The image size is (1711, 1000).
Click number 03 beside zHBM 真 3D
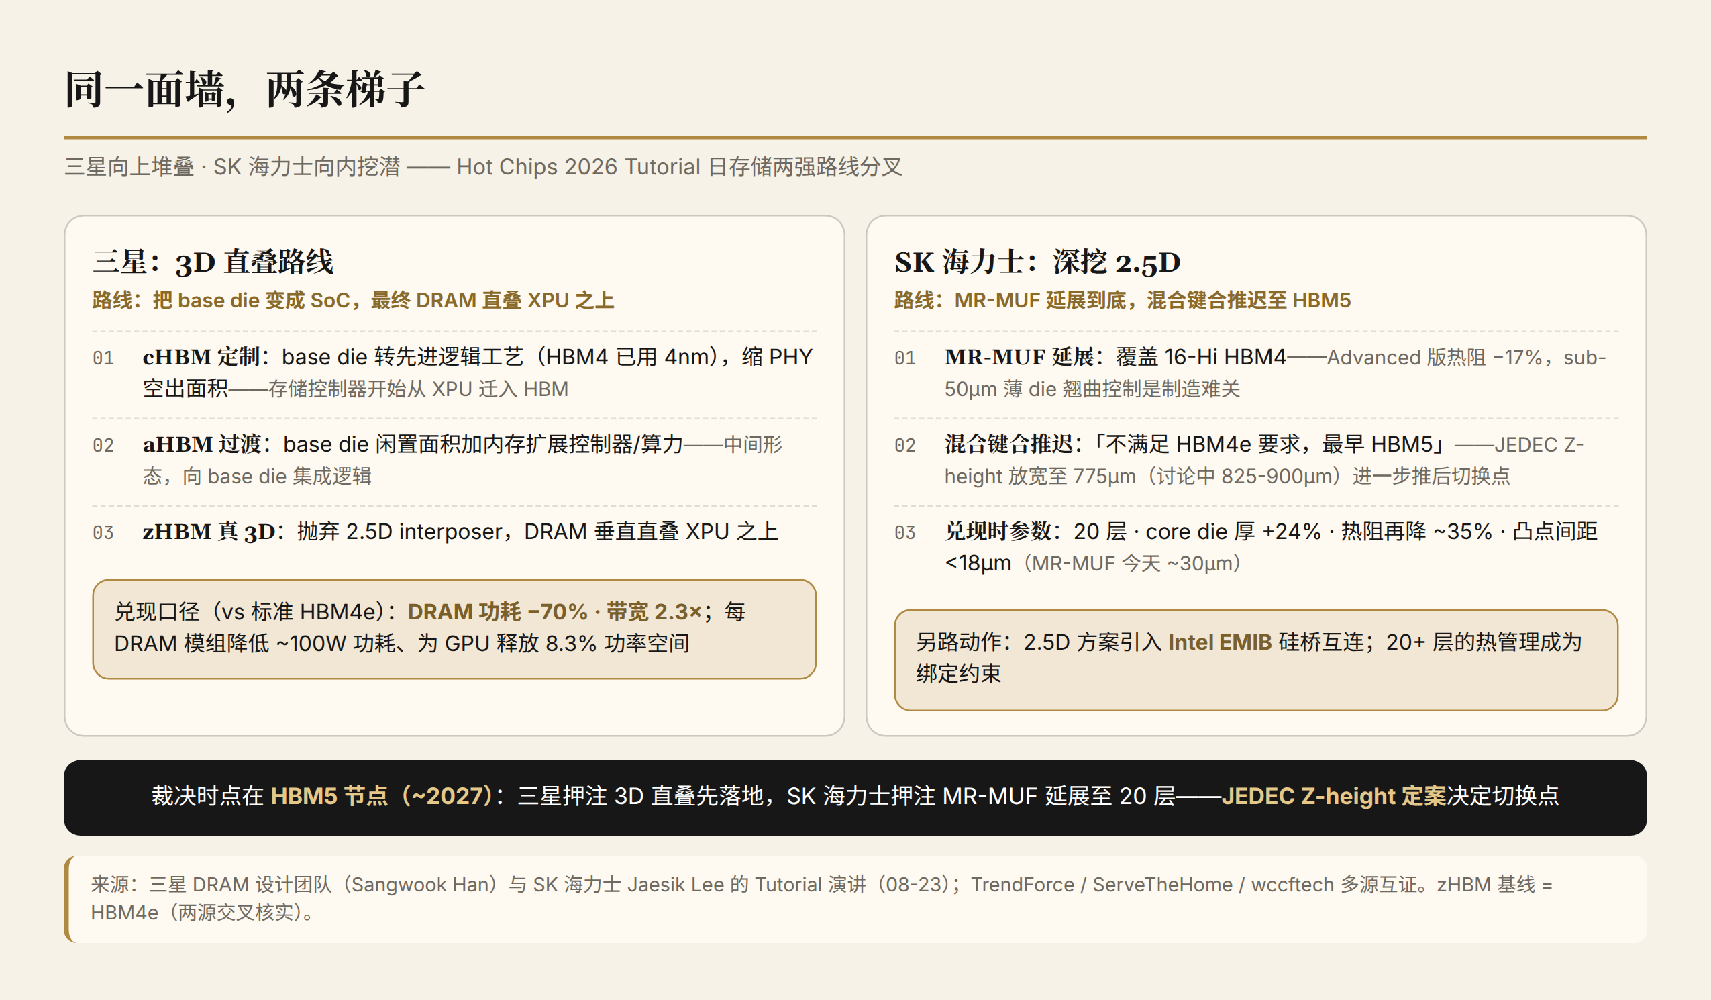click(x=103, y=532)
